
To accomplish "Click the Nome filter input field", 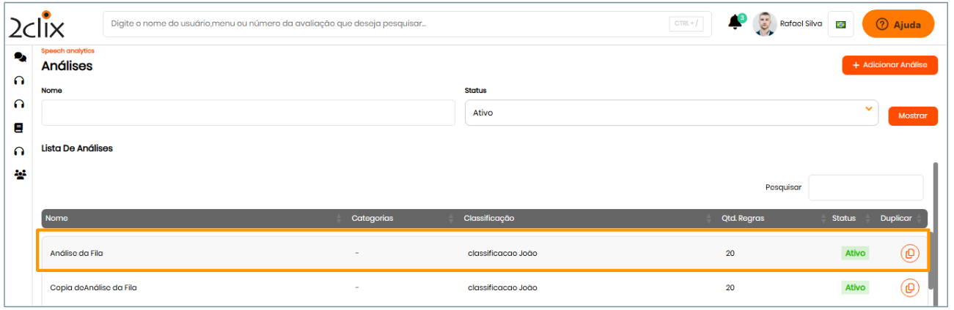I will pos(248,113).
